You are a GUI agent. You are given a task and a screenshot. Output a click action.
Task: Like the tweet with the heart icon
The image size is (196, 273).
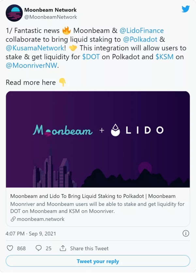coord(10,248)
